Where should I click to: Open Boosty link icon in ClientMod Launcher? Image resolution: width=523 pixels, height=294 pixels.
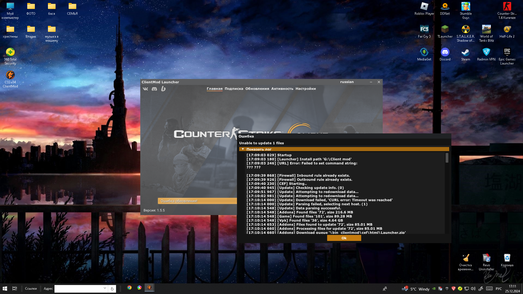[163, 89]
